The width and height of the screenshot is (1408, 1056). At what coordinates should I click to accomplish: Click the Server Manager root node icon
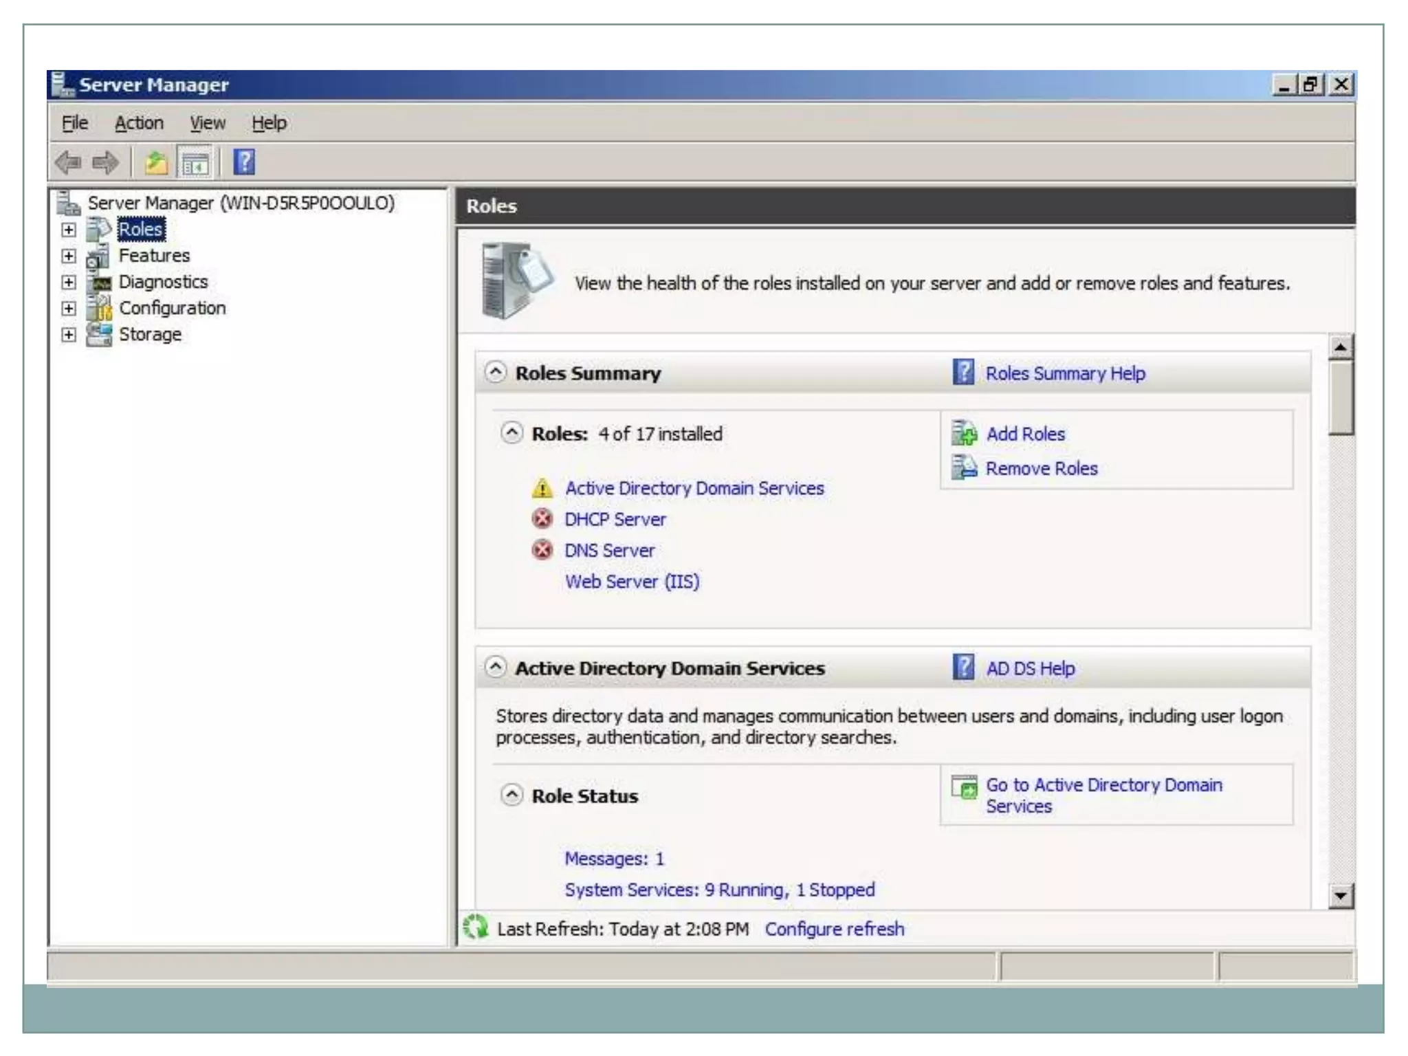point(69,203)
